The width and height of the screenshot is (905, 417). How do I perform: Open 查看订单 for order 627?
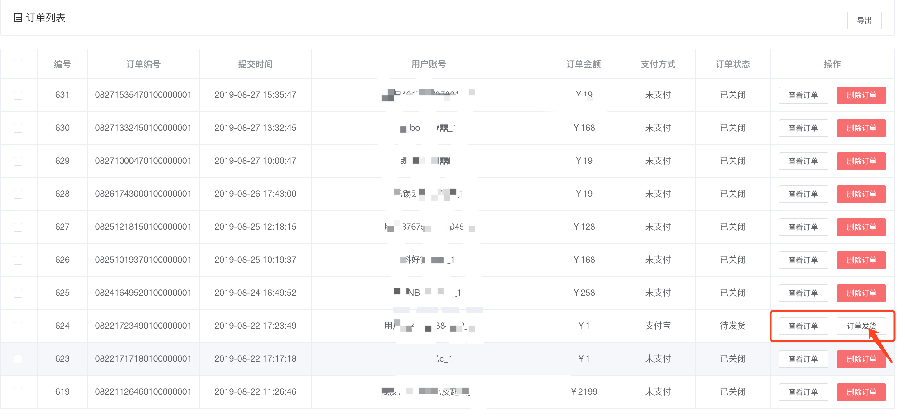point(803,227)
